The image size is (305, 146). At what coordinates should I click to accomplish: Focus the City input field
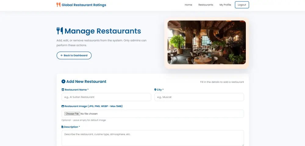point(199,97)
